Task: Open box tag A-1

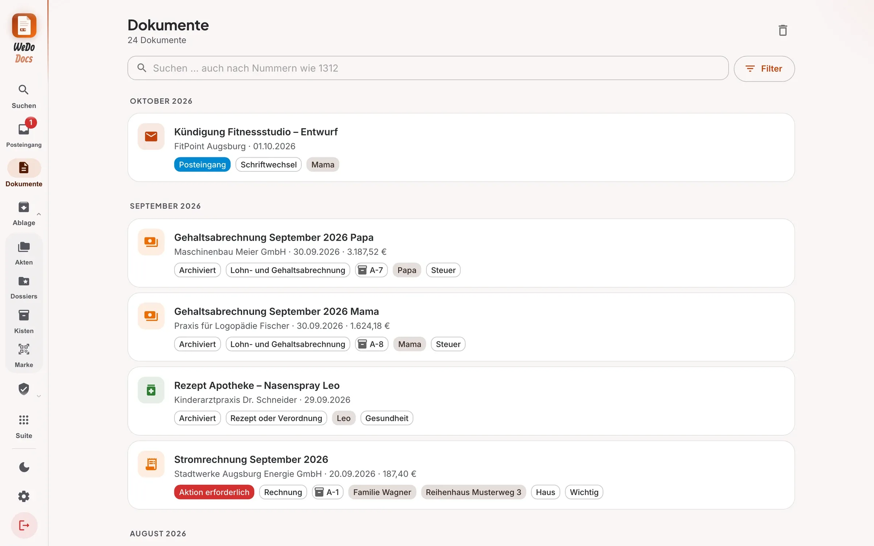Action: tap(327, 492)
